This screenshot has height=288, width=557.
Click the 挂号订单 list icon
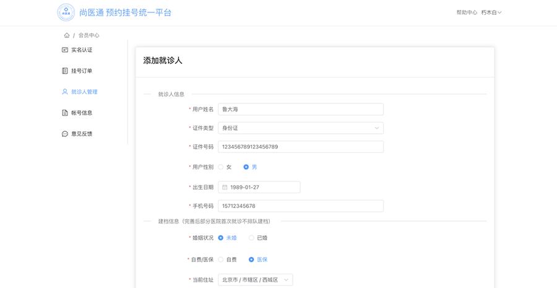tap(64, 71)
